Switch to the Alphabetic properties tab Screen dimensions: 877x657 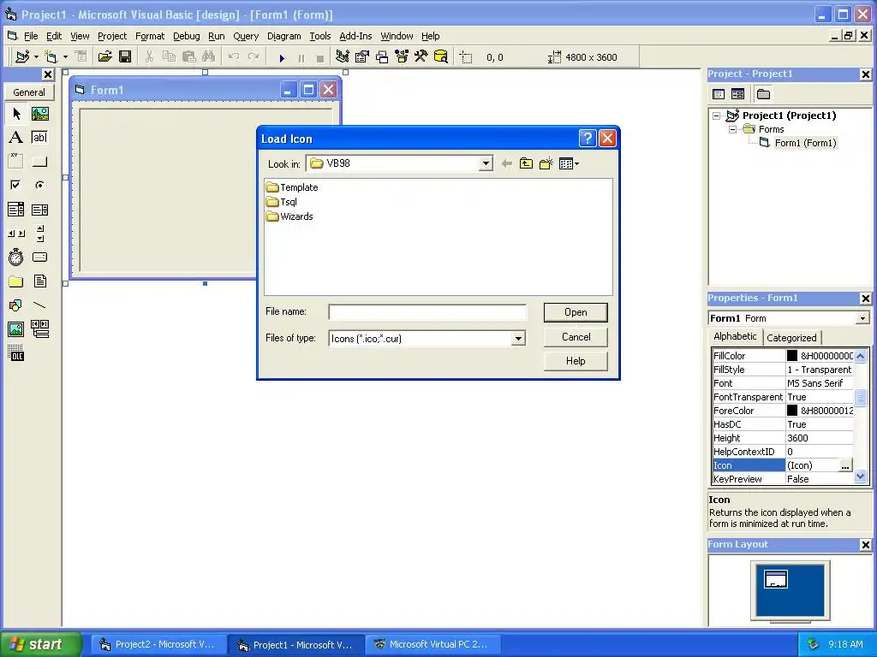pyautogui.click(x=735, y=336)
